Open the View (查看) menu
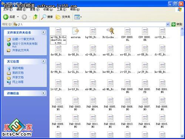 (x=35, y=10)
